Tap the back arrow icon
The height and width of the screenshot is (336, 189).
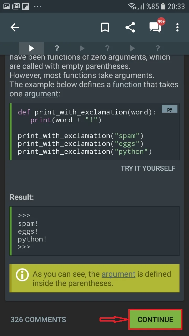coord(15,27)
